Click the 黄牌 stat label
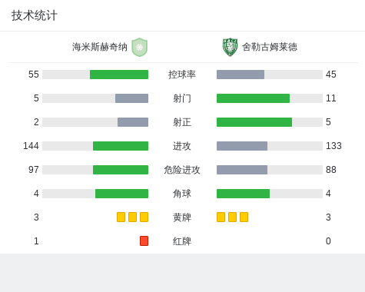This screenshot has height=292, width=365. 182,217
